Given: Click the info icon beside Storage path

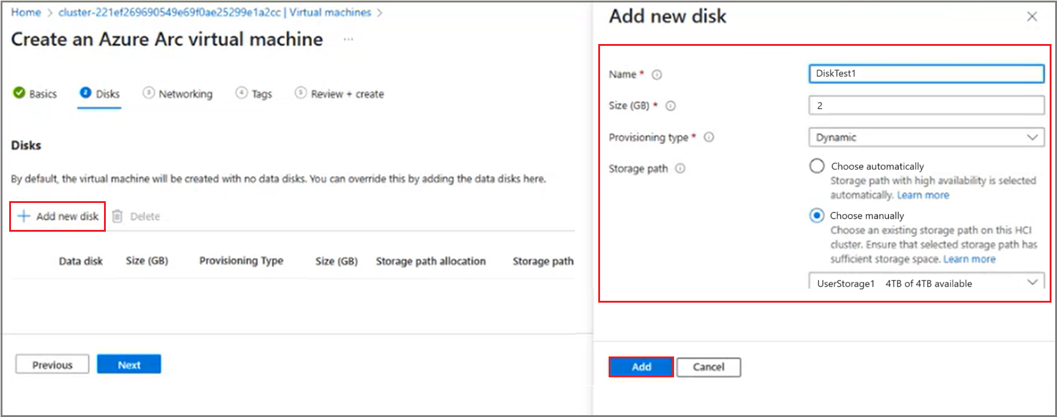Looking at the screenshot, I should (680, 168).
